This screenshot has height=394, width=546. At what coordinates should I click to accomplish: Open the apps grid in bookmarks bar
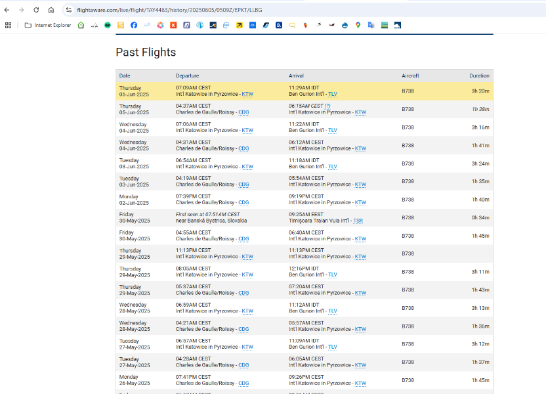pos(9,25)
